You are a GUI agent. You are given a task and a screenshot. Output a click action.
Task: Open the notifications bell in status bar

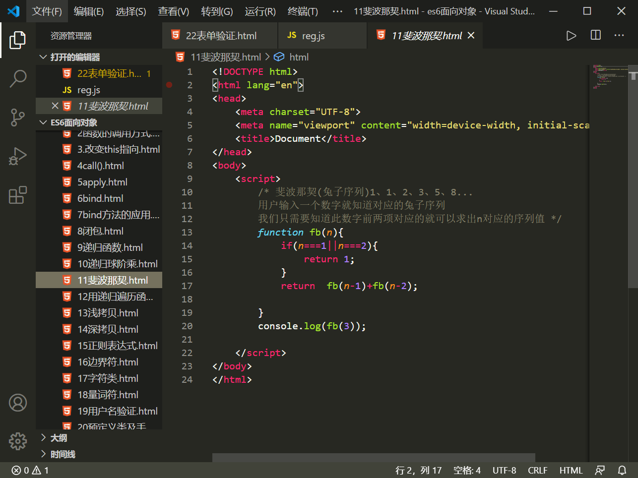pos(622,470)
